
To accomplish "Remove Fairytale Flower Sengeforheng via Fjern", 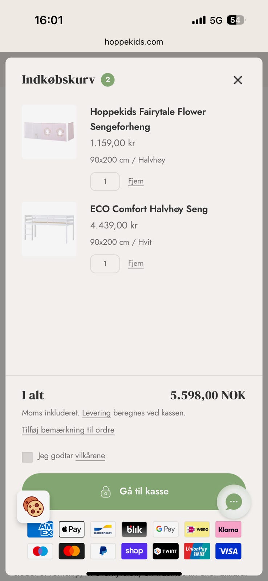I will (x=136, y=181).
